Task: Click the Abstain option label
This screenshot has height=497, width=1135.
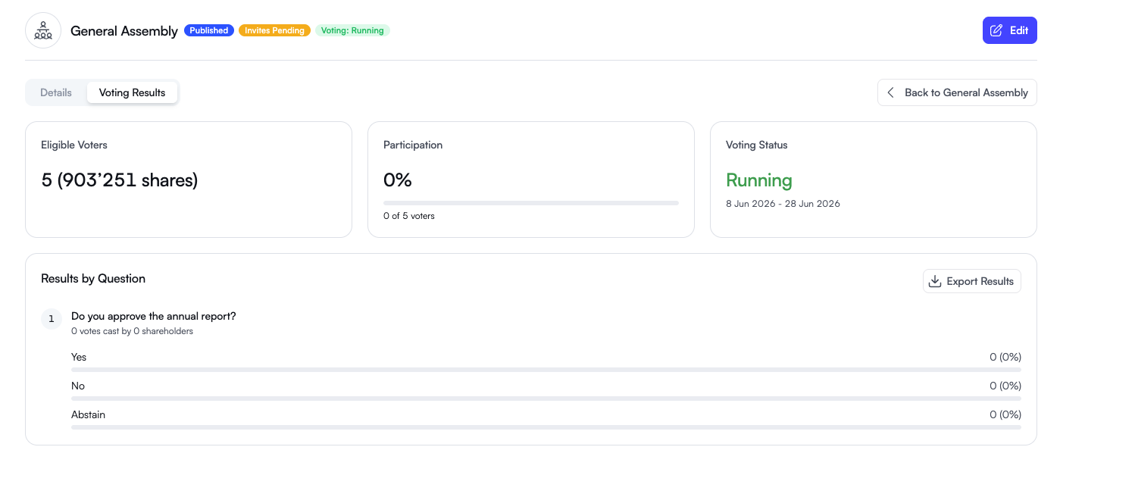Action: 88,414
